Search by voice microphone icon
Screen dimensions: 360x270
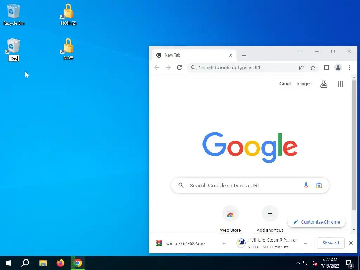[306, 185]
